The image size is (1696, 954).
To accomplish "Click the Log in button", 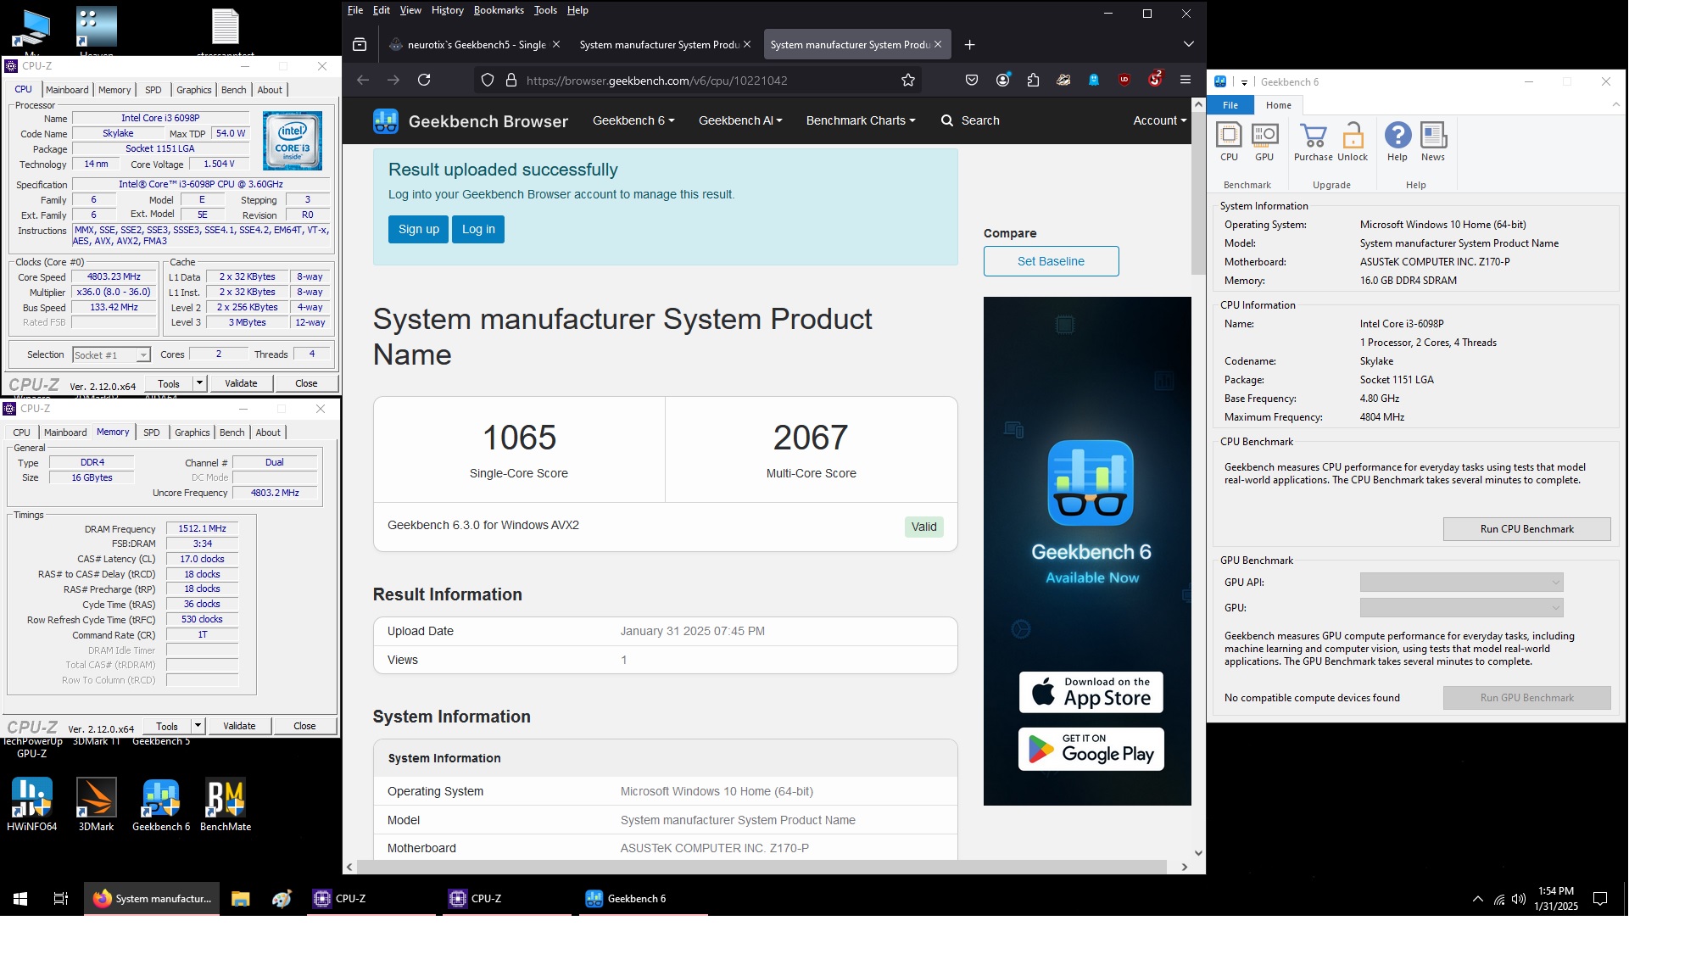I will coord(478,229).
